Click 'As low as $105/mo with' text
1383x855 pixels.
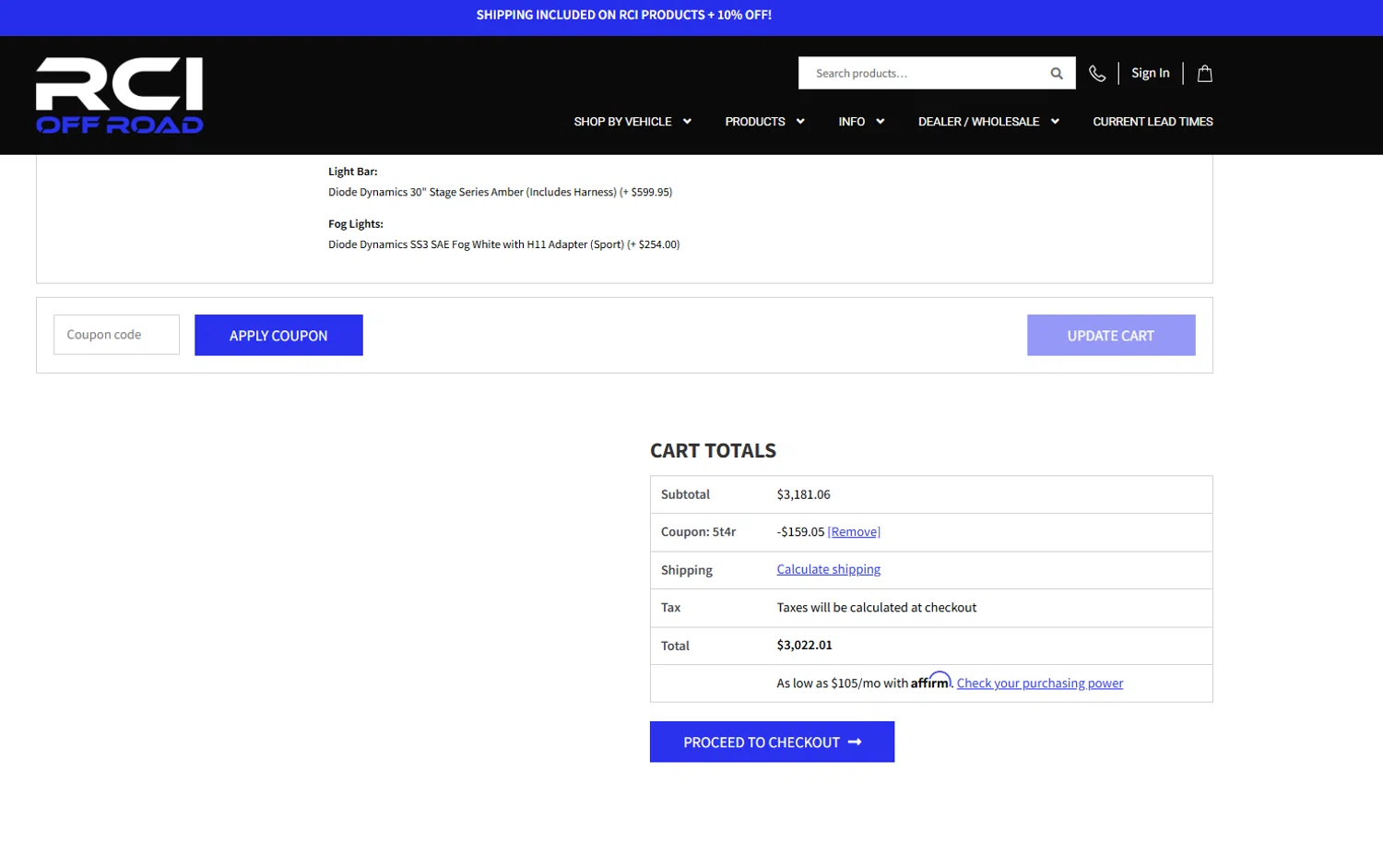842,683
